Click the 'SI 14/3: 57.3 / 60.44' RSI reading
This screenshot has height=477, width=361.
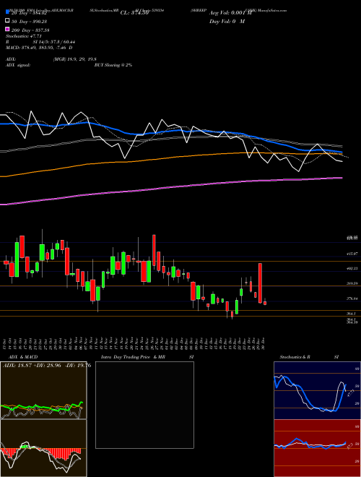coord(54,42)
